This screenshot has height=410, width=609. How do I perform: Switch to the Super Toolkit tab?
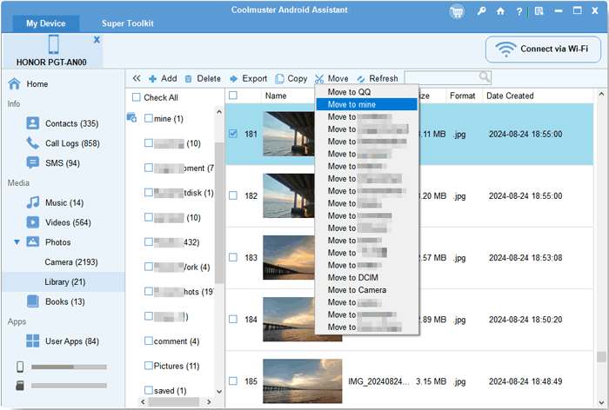point(130,22)
